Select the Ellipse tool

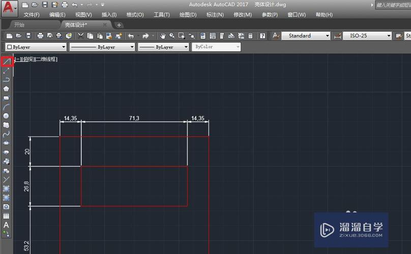[6, 143]
